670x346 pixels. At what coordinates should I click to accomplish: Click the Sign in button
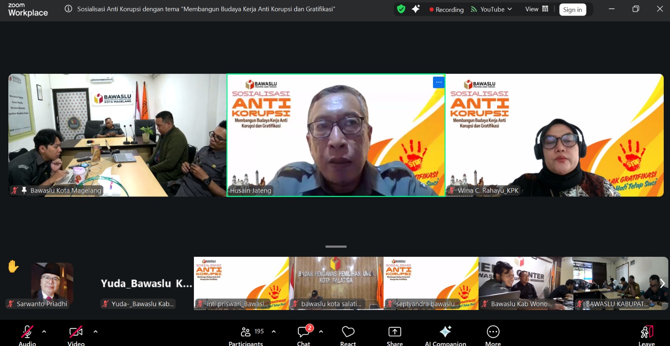coord(572,10)
